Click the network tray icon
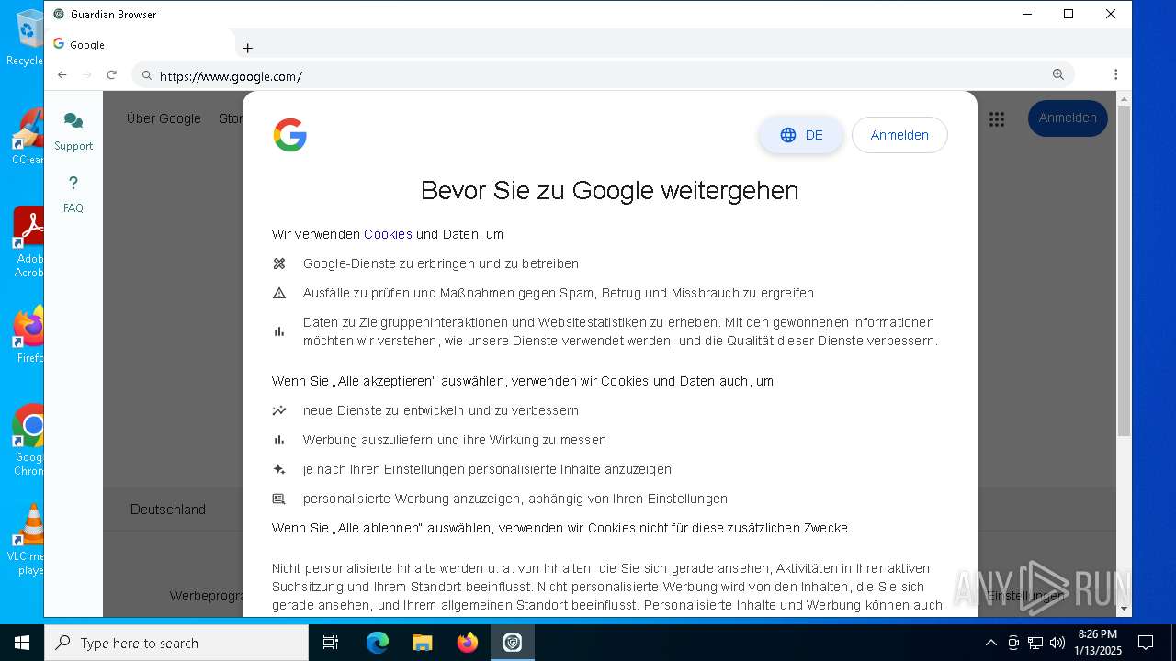 coord(1035,643)
